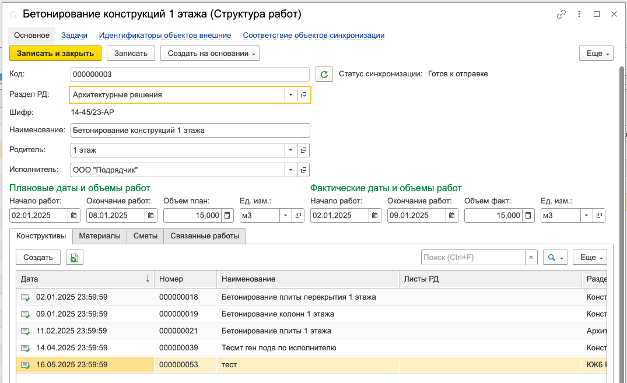The height and width of the screenshot is (383, 627).
Task: Switch to the Материалы tab
Action: click(100, 236)
